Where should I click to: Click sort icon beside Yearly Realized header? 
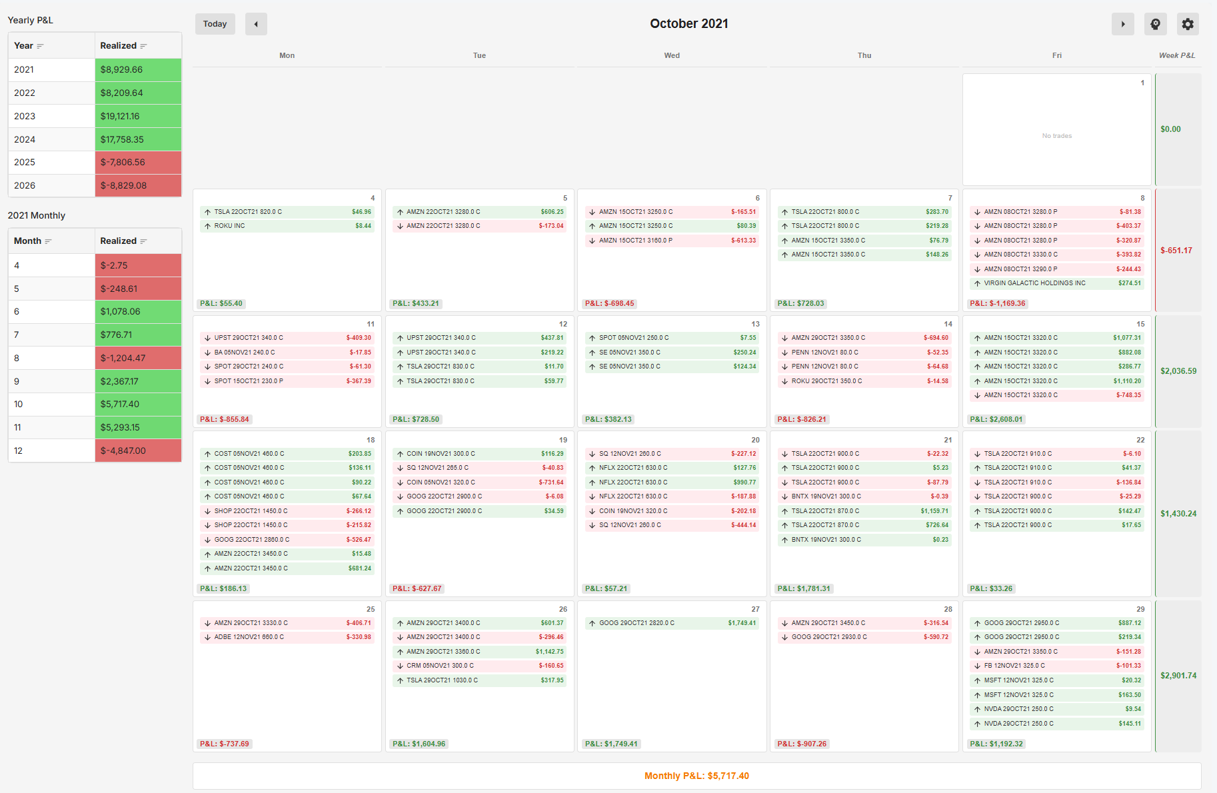tap(143, 46)
